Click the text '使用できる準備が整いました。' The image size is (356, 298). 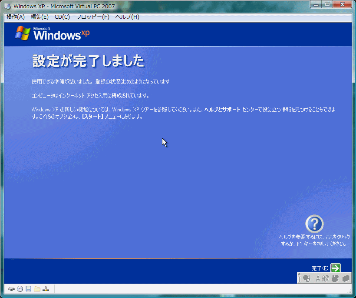[x=62, y=82]
